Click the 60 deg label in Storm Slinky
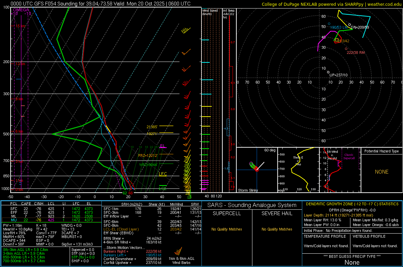This screenshot has height=267, width=403. (270, 150)
